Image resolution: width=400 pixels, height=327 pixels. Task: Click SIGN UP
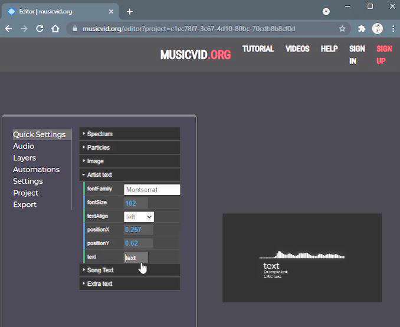(x=384, y=55)
